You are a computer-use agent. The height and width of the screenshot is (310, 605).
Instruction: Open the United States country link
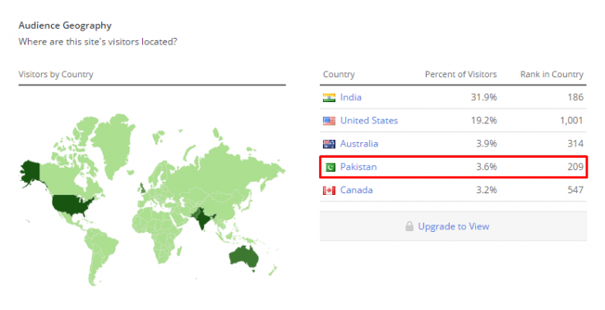click(369, 120)
